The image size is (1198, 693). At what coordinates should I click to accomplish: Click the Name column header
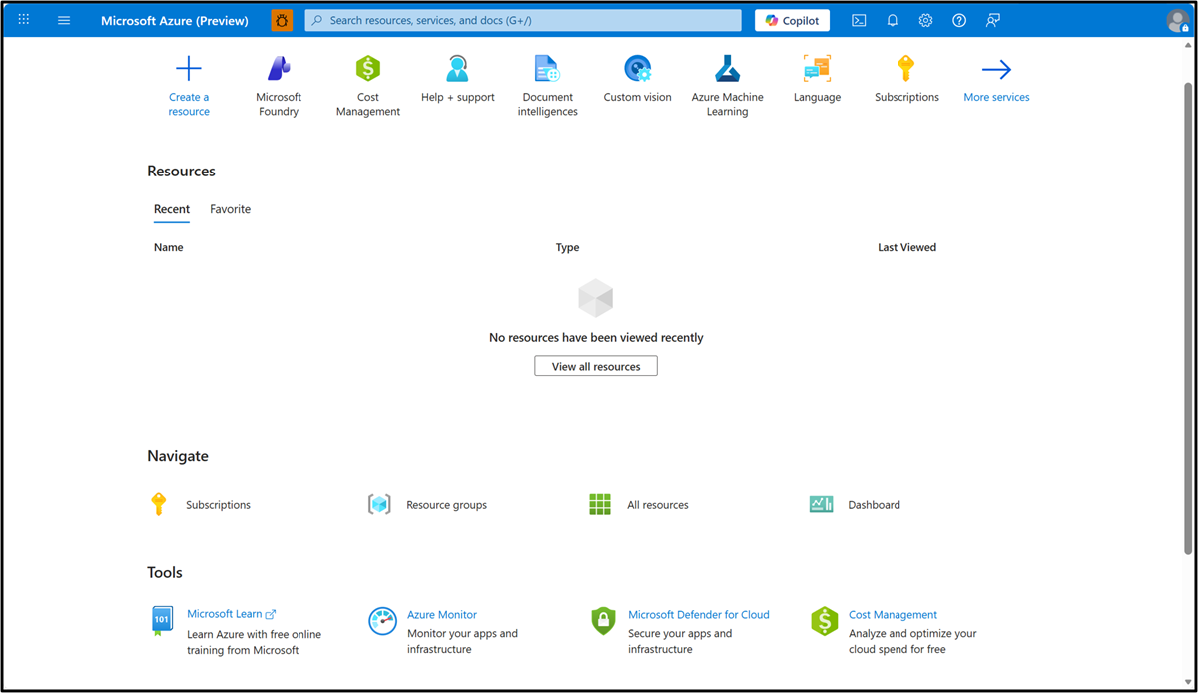pos(169,247)
